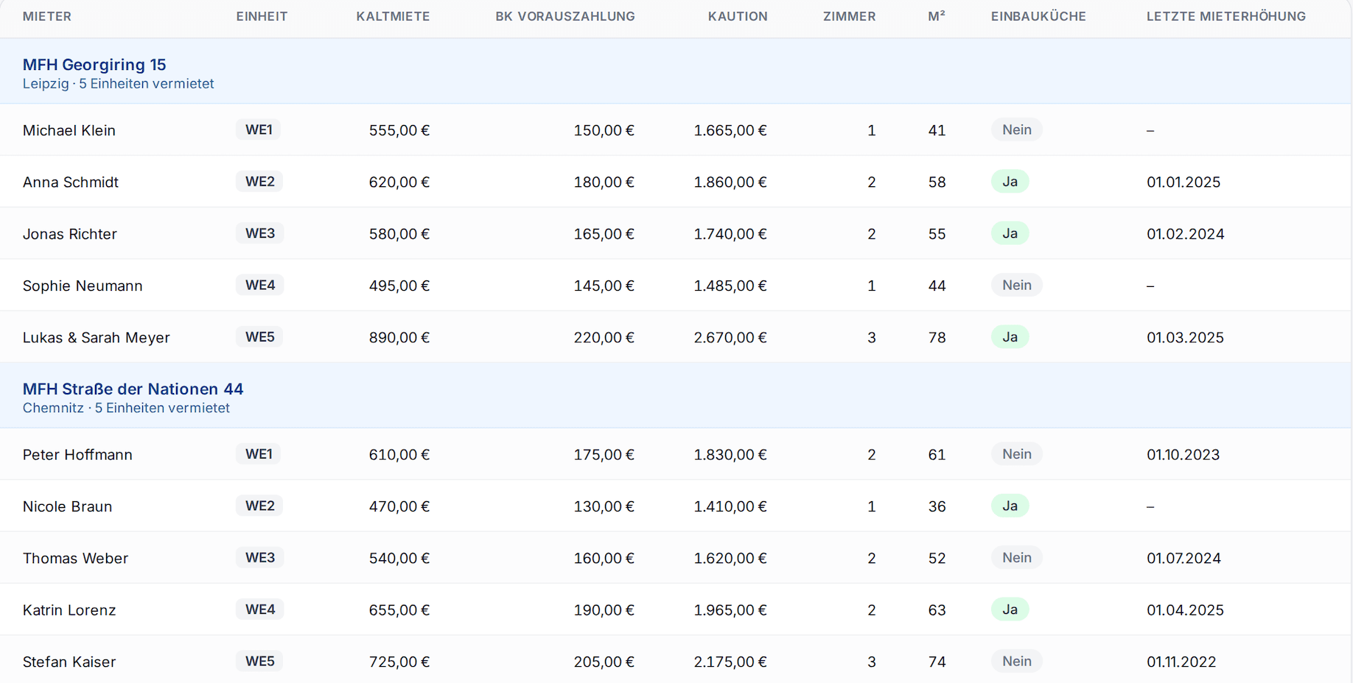Select tenant Lukas & Sarah Meyer

point(97,337)
